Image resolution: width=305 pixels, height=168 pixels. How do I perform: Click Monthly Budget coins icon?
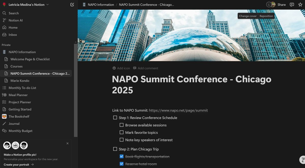[x=4, y=131]
